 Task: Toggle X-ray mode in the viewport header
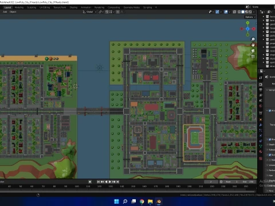click(234, 12)
